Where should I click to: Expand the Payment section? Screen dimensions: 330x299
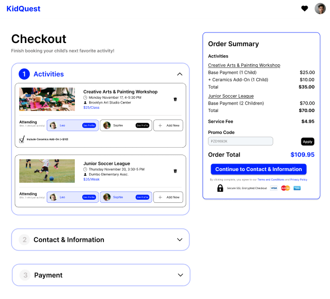180,275
